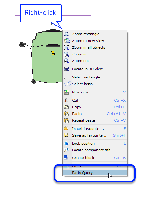Pick the Zoom out menu entry
The height and width of the screenshot is (197, 144).
[x=95, y=61]
